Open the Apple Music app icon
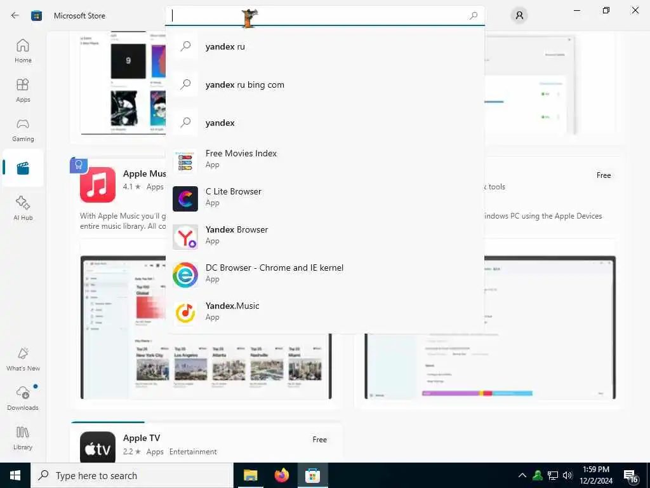 click(98, 185)
